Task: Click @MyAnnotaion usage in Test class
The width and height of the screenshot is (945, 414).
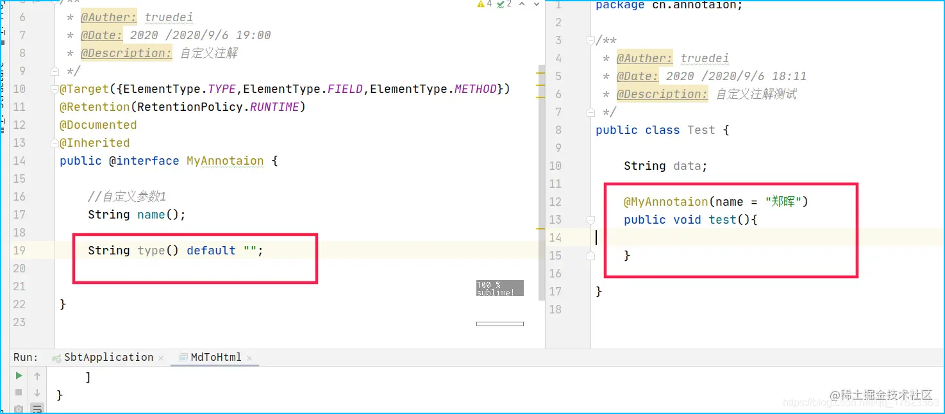Action: click(666, 202)
